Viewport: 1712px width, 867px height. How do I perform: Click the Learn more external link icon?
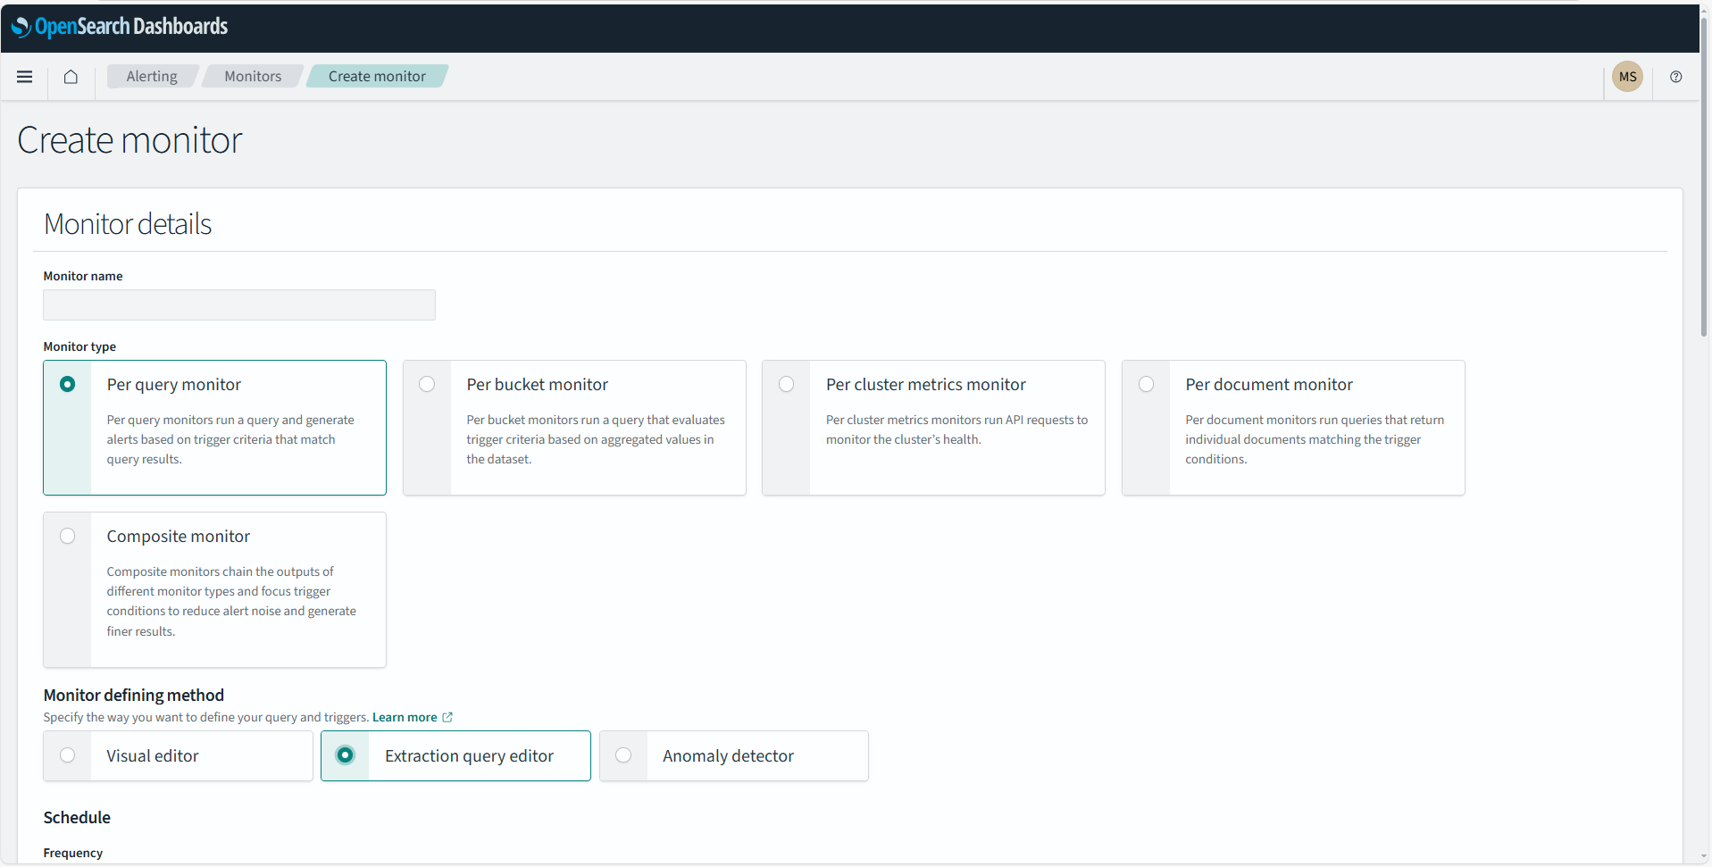(447, 717)
